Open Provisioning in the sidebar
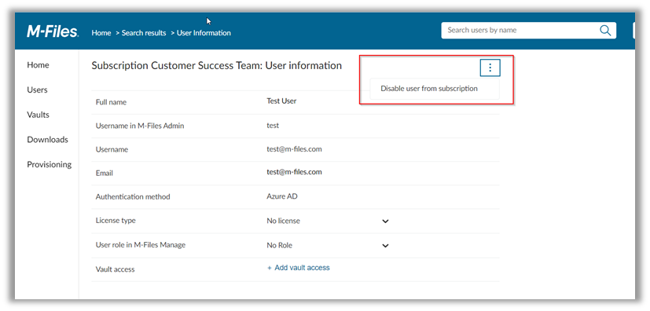 (50, 164)
